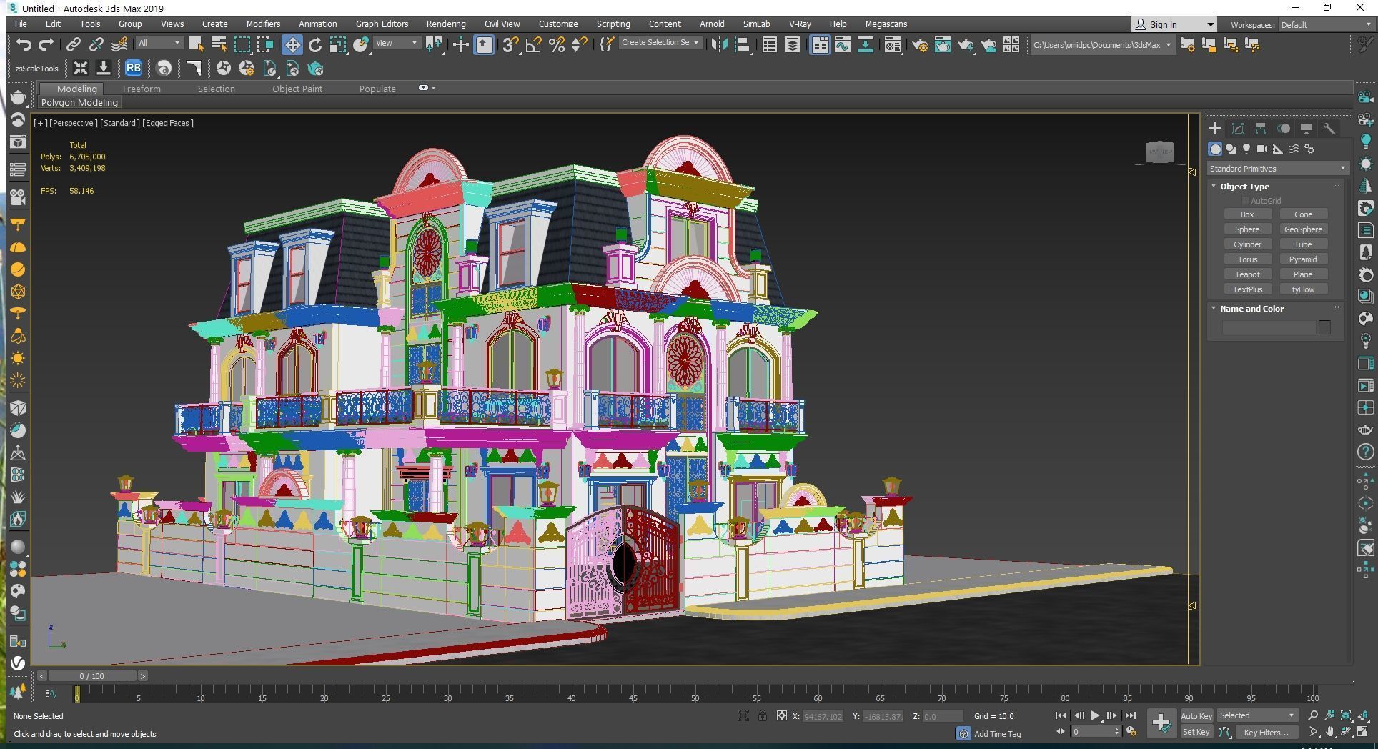Open the Curve Editor icon
Image resolution: width=1378 pixels, height=749 pixels.
tap(843, 45)
